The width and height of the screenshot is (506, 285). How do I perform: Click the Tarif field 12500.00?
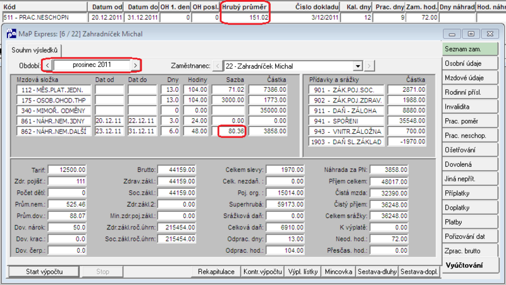67,169
